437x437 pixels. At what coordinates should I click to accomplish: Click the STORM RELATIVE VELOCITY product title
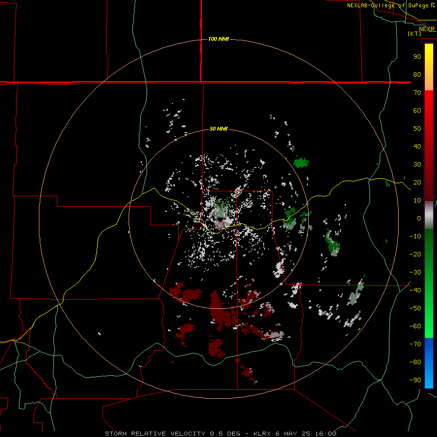point(155,434)
